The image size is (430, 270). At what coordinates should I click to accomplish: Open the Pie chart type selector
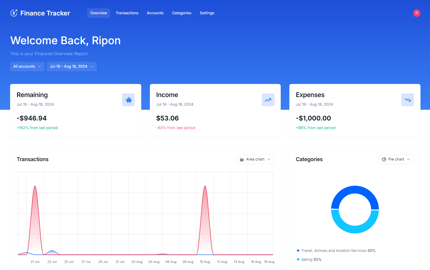coord(396,159)
